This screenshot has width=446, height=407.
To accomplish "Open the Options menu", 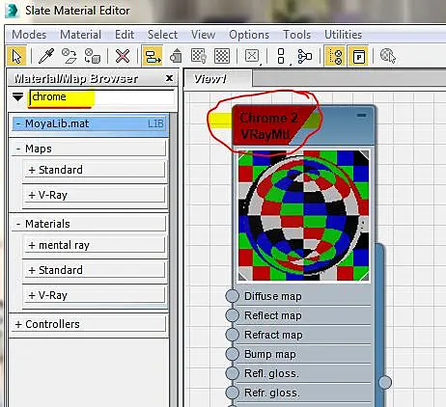I will 249,35.
